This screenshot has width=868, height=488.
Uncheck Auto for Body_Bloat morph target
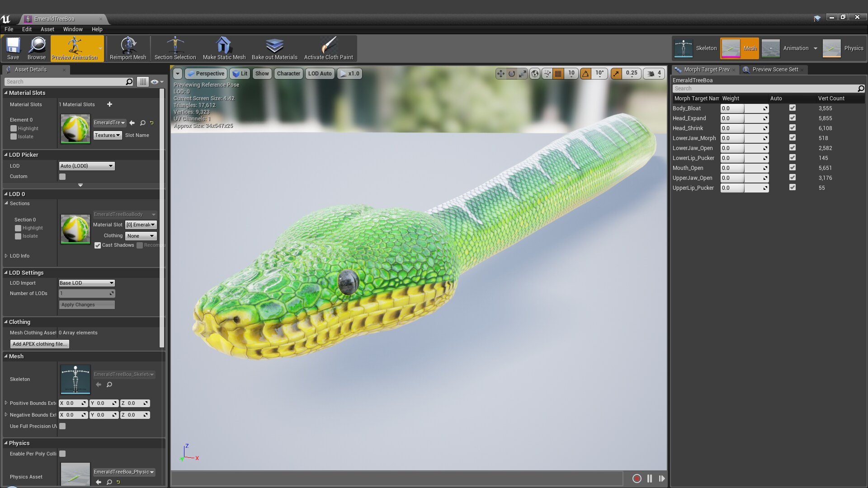(x=793, y=108)
